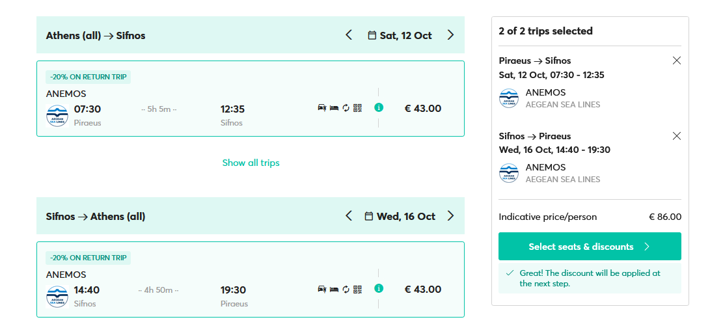Expand the list with Show all trips

tap(251, 163)
